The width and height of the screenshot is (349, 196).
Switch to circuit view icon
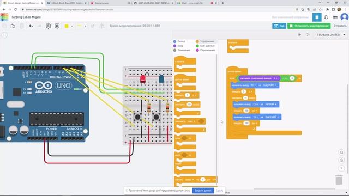[x=317, y=17]
